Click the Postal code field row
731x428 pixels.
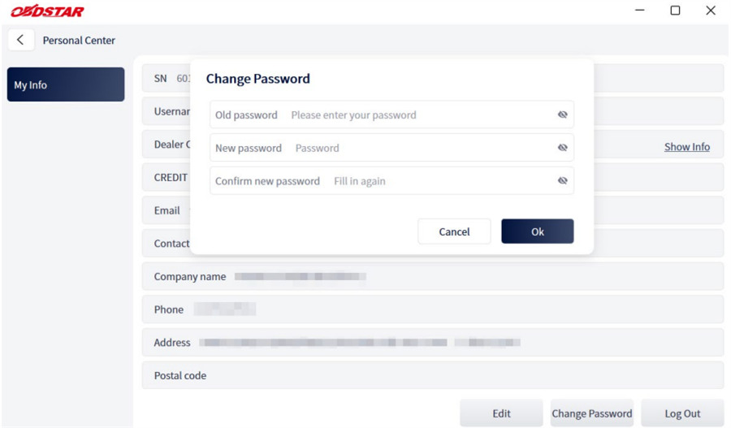(433, 375)
